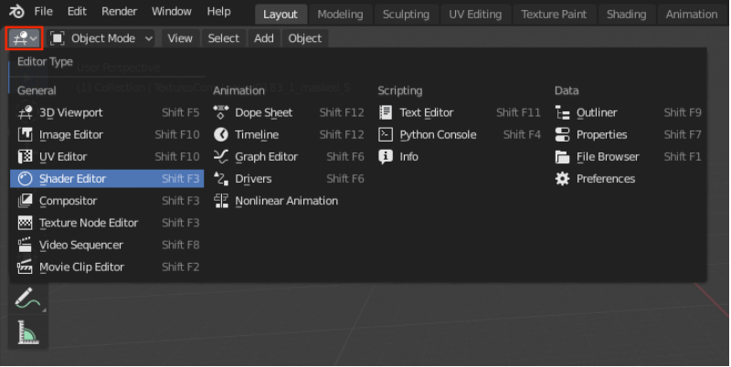
Task: Open the View menu in viewport header
Action: click(180, 38)
